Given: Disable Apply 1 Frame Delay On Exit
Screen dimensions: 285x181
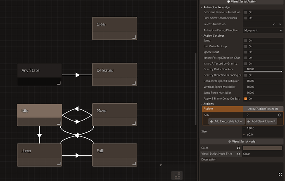Looking at the screenshot, I should 246,99.
